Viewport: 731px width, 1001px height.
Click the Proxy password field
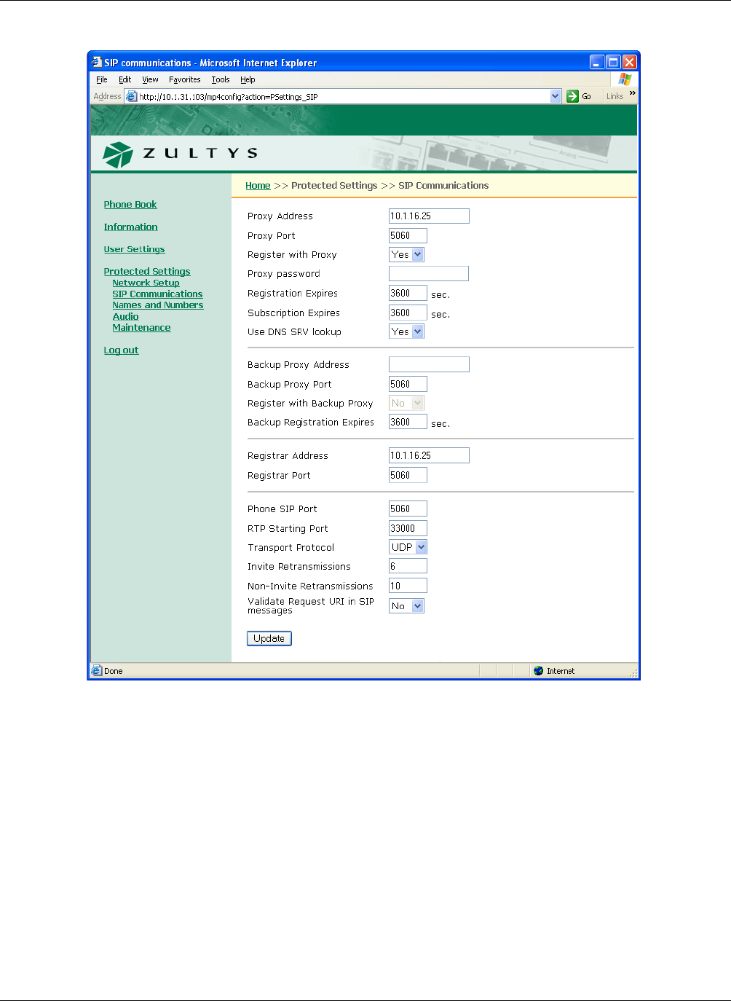point(429,273)
